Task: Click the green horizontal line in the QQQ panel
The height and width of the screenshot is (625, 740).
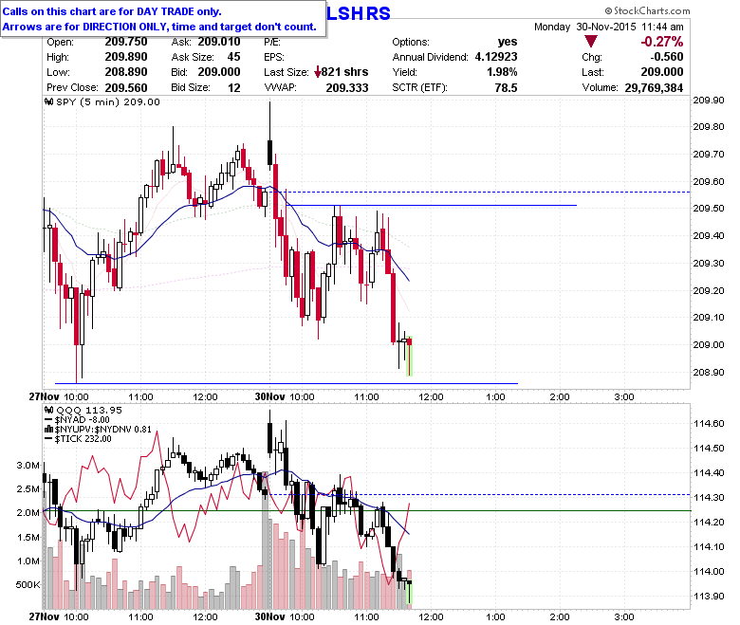Action: tap(367, 511)
